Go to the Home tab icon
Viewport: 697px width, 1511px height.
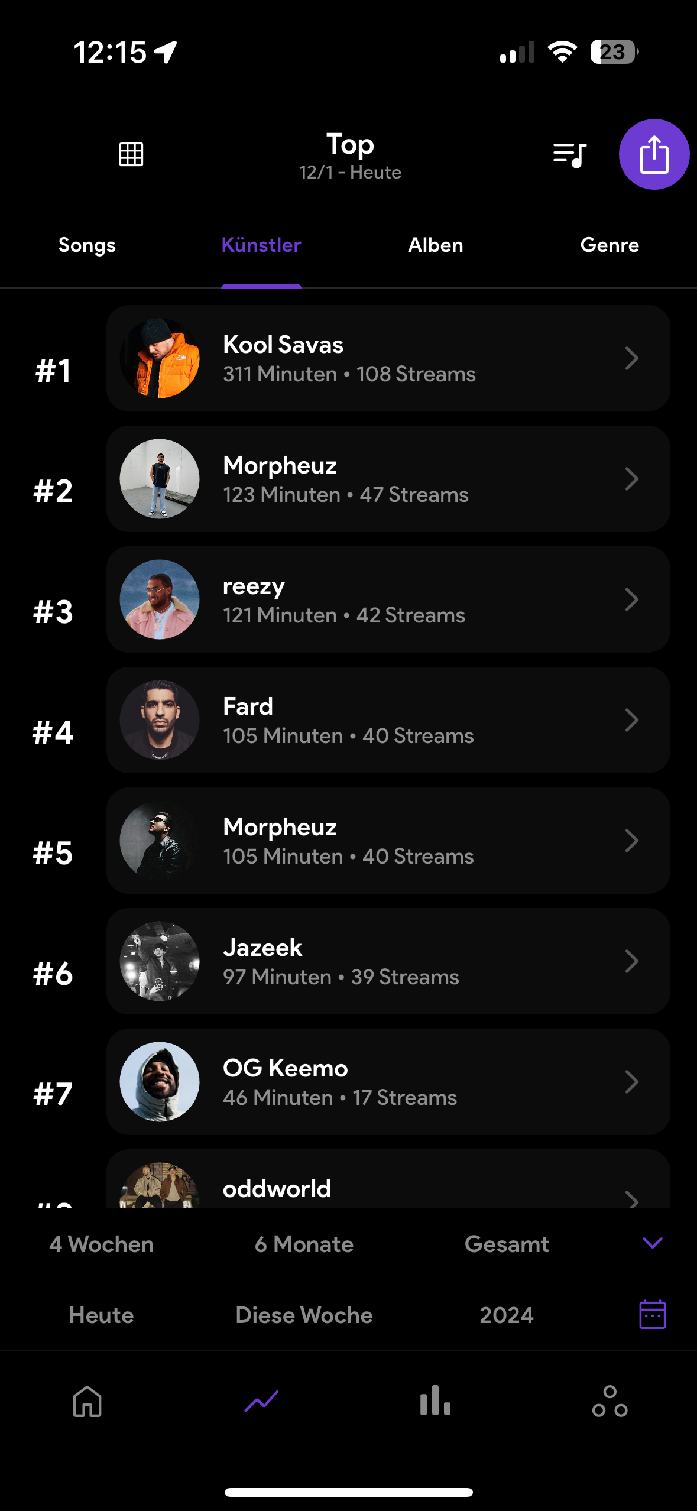[87, 1401]
